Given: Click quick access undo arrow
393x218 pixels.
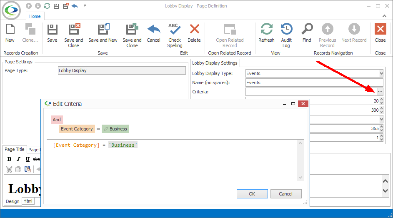Looking at the screenshot, I should [75, 6].
